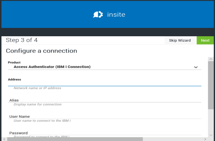Click the horizontal scrollbar right arrow

tap(205, 139)
